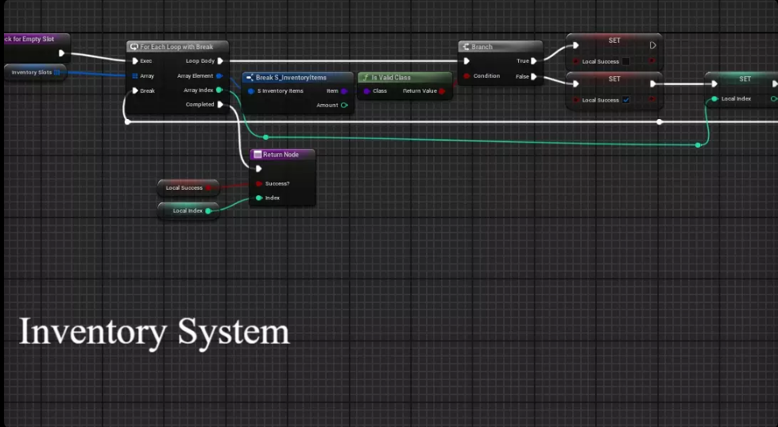This screenshot has width=778, height=427.
Task: Click the Return Node header icon
Action: point(257,155)
